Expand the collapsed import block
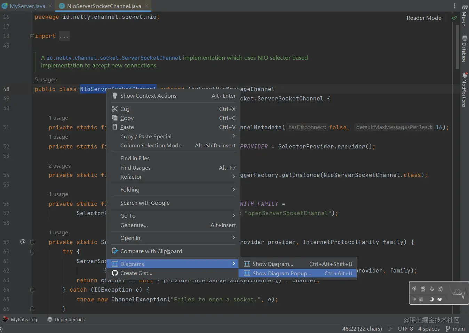 32,36
